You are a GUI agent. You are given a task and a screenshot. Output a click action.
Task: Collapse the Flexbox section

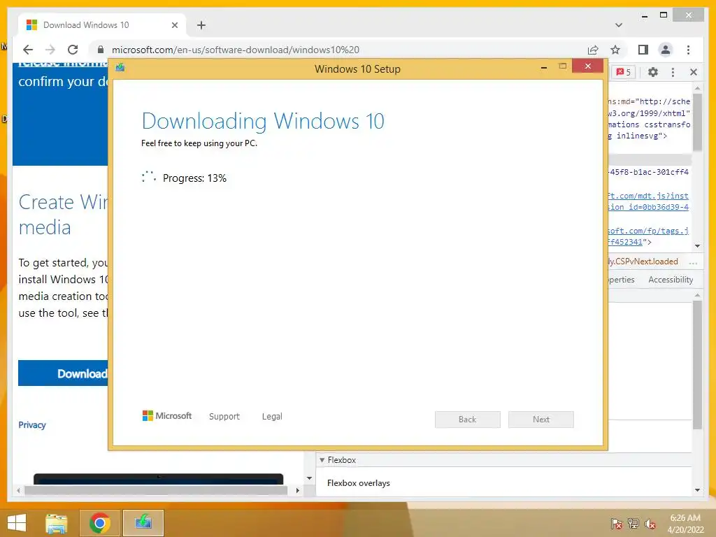(x=322, y=460)
